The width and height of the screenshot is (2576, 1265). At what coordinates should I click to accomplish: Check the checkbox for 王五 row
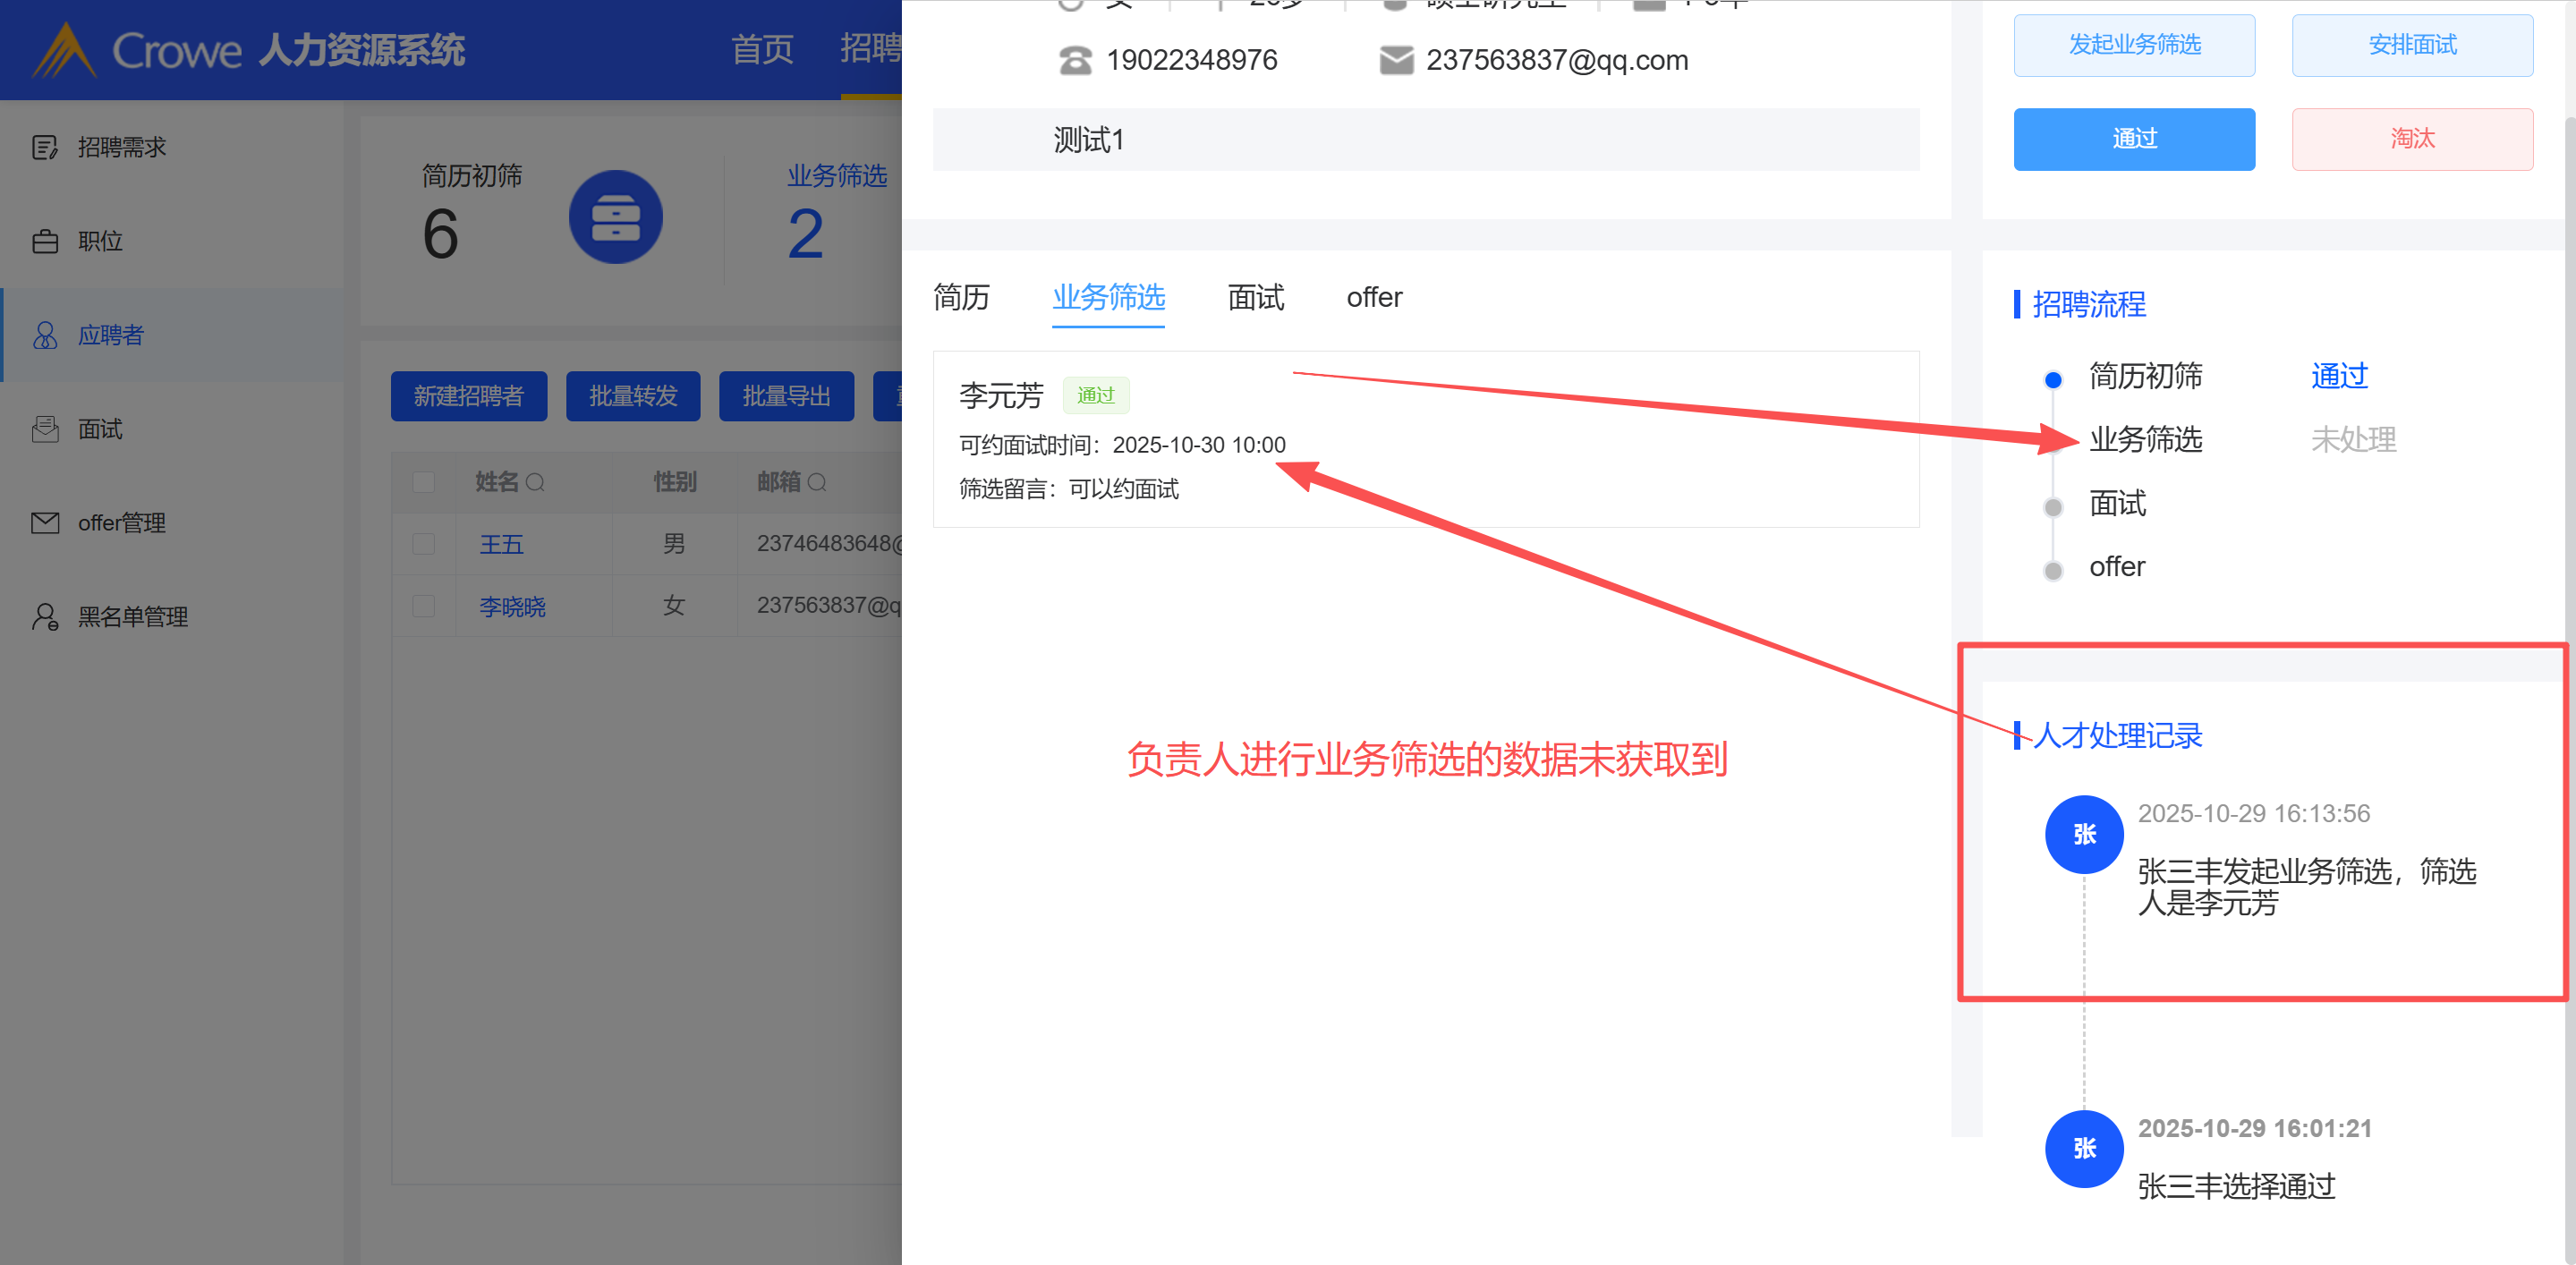(x=424, y=544)
